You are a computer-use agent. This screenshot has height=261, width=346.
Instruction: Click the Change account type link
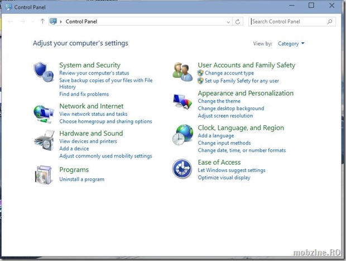point(229,73)
